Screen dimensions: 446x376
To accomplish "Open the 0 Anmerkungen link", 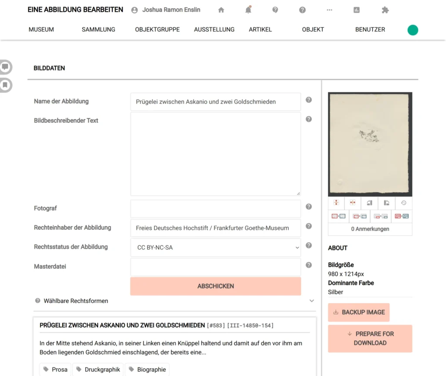I will point(370,229).
